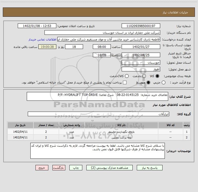This screenshot has width=198, height=192.
Task: Click the اطلاعات کالاهای مورد نیاز heading
Action: 172,105
